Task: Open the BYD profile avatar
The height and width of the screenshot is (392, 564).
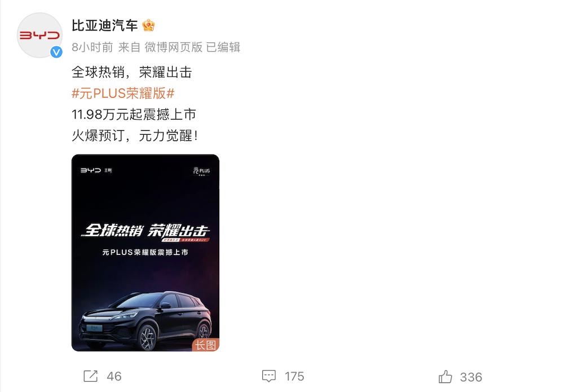Action: pos(39,35)
